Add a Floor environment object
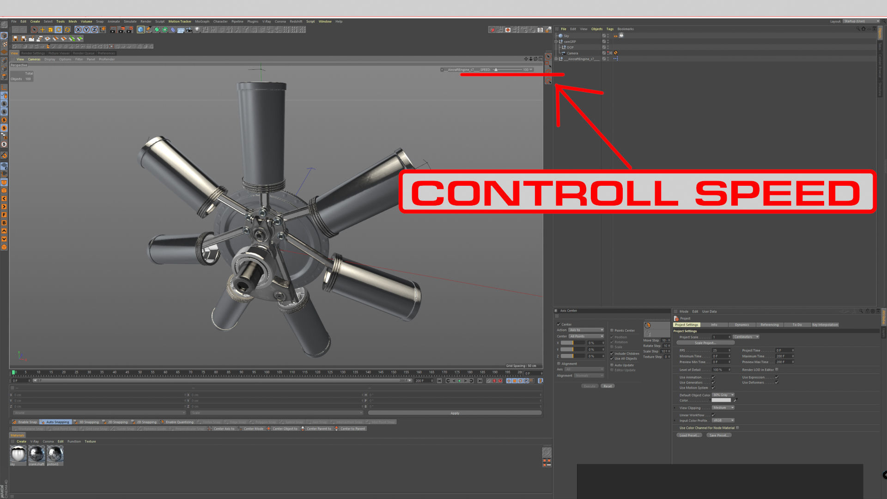The width and height of the screenshot is (887, 499). (181, 30)
